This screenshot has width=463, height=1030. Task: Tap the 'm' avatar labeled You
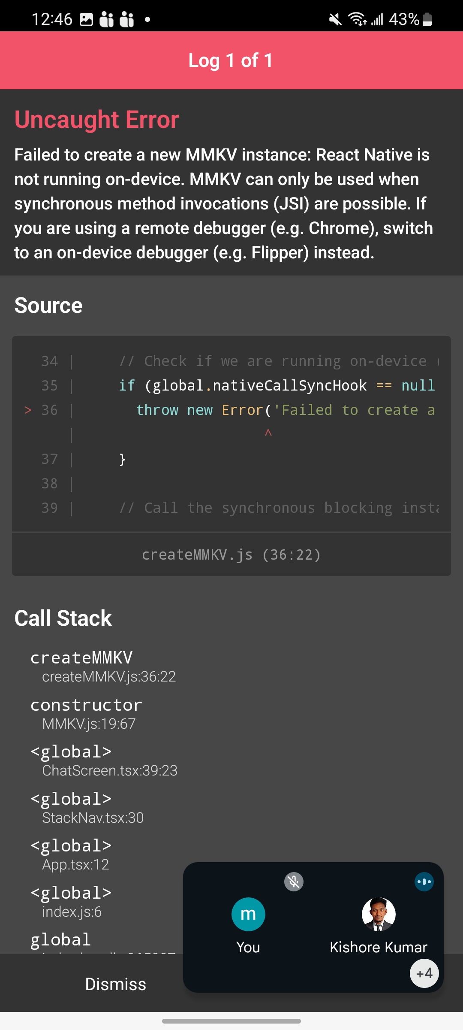(x=248, y=914)
